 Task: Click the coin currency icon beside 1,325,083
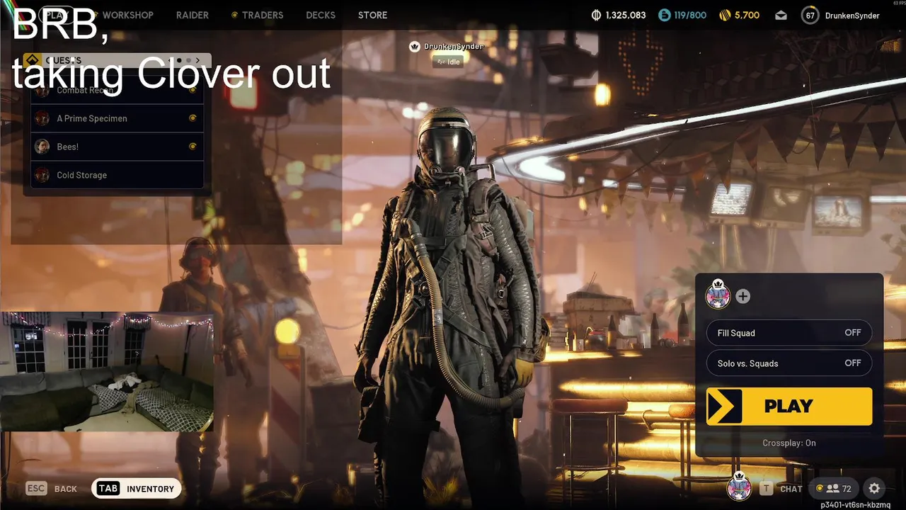pos(596,15)
